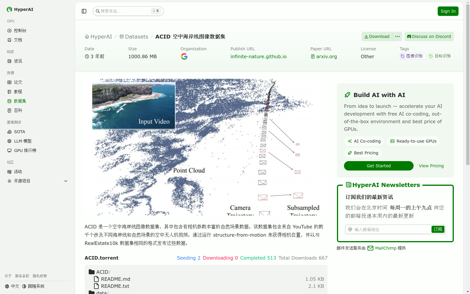Open the three-dots more options menu
Image resolution: width=470 pixels, height=294 pixels.
click(x=397, y=36)
